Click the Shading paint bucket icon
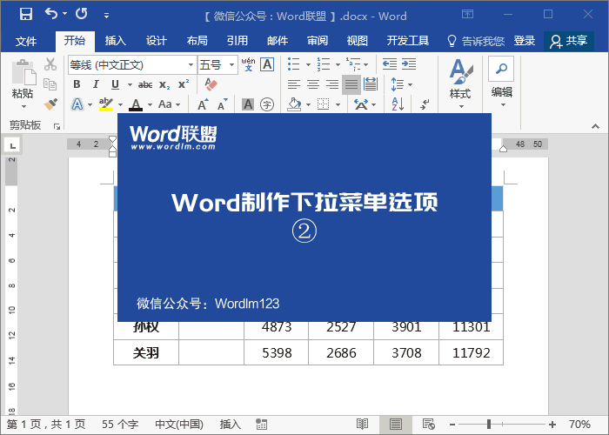609x435 pixels. click(x=294, y=104)
